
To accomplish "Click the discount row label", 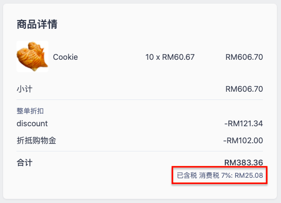I will (x=32, y=124).
